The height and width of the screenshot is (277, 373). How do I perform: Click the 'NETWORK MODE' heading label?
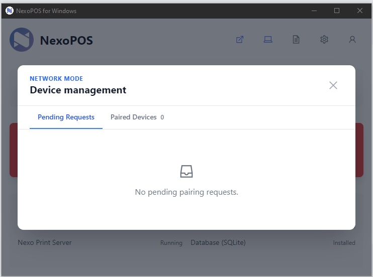point(56,79)
